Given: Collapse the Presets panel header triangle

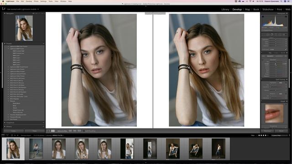Looking at the screenshot, I should point(5,44).
